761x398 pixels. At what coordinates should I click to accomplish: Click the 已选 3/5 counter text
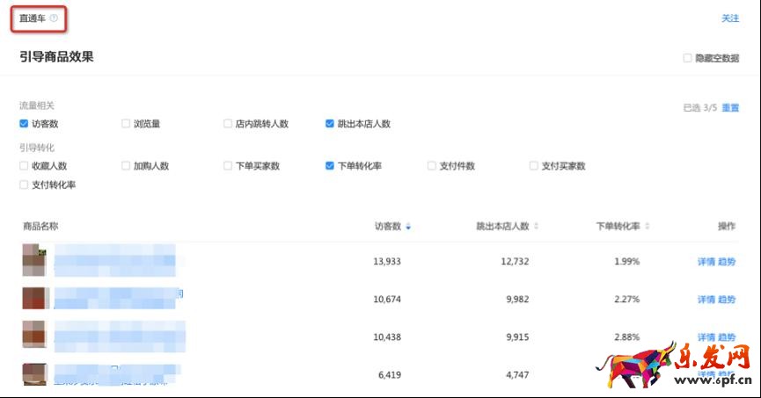[x=699, y=107]
